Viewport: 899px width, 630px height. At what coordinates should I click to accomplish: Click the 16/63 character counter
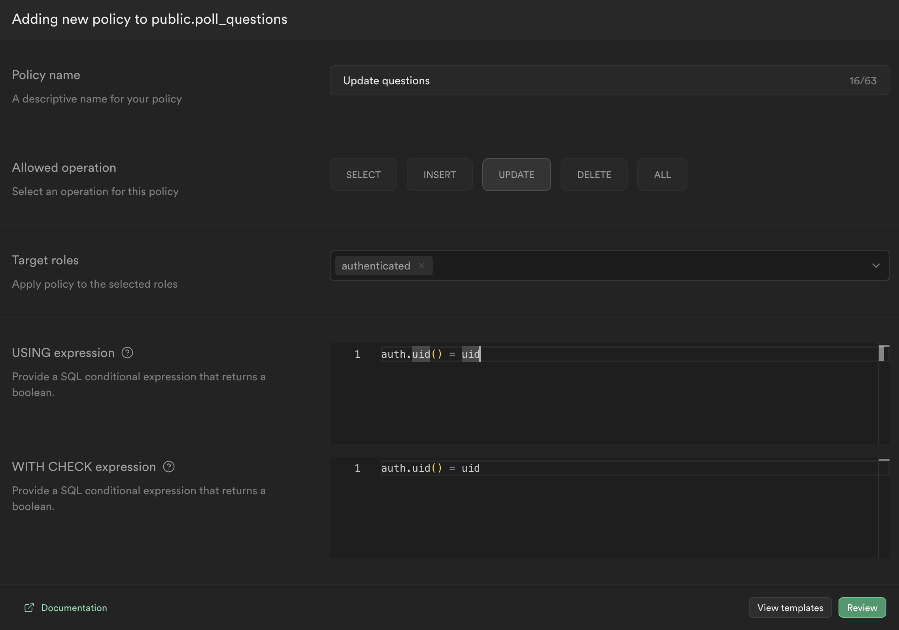863,80
